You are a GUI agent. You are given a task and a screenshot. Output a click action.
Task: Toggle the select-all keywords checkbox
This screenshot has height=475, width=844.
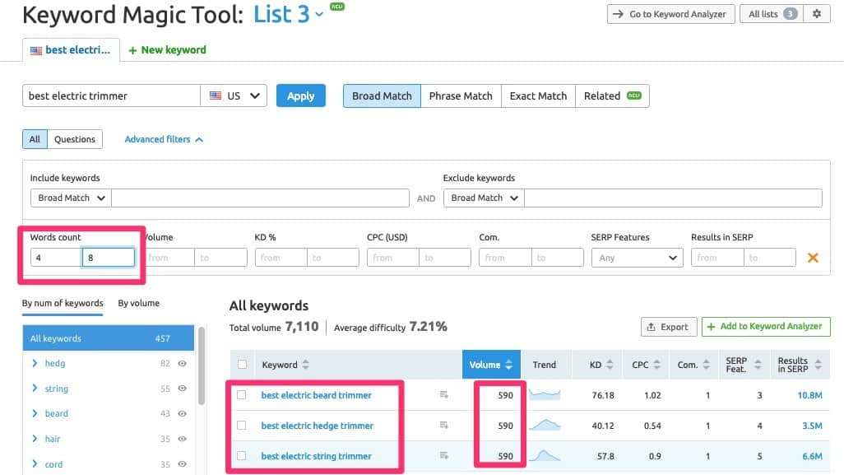click(x=242, y=365)
